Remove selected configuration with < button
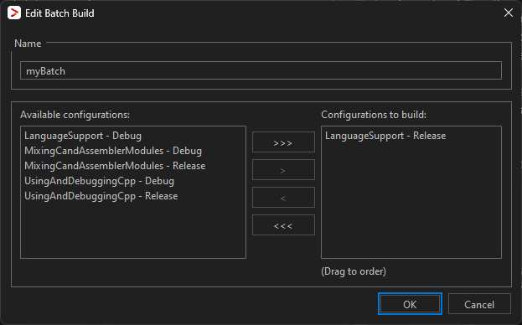The height and width of the screenshot is (325, 522). coord(283,198)
